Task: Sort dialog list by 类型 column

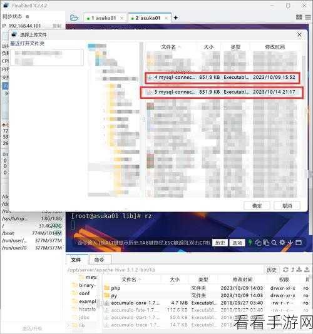Action: [x=235, y=47]
